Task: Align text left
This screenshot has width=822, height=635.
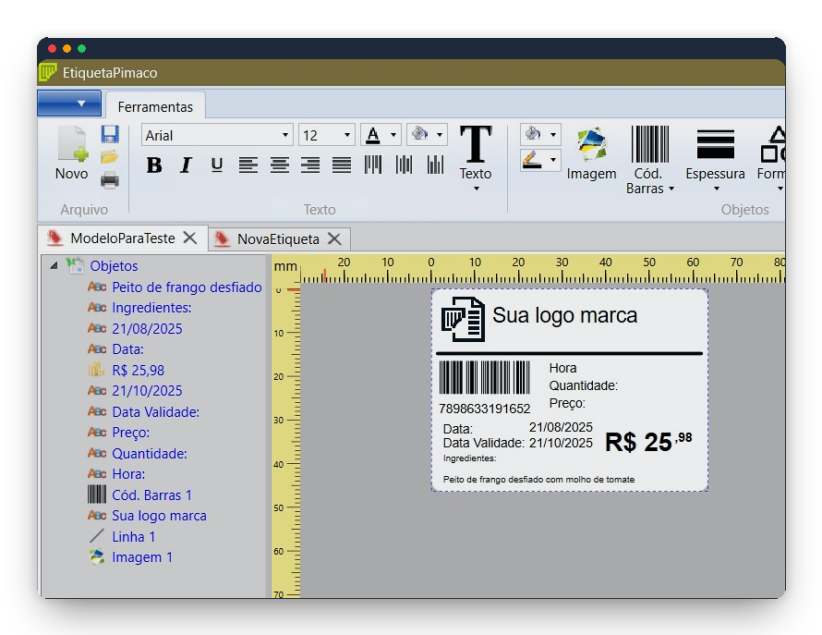Action: point(248,165)
